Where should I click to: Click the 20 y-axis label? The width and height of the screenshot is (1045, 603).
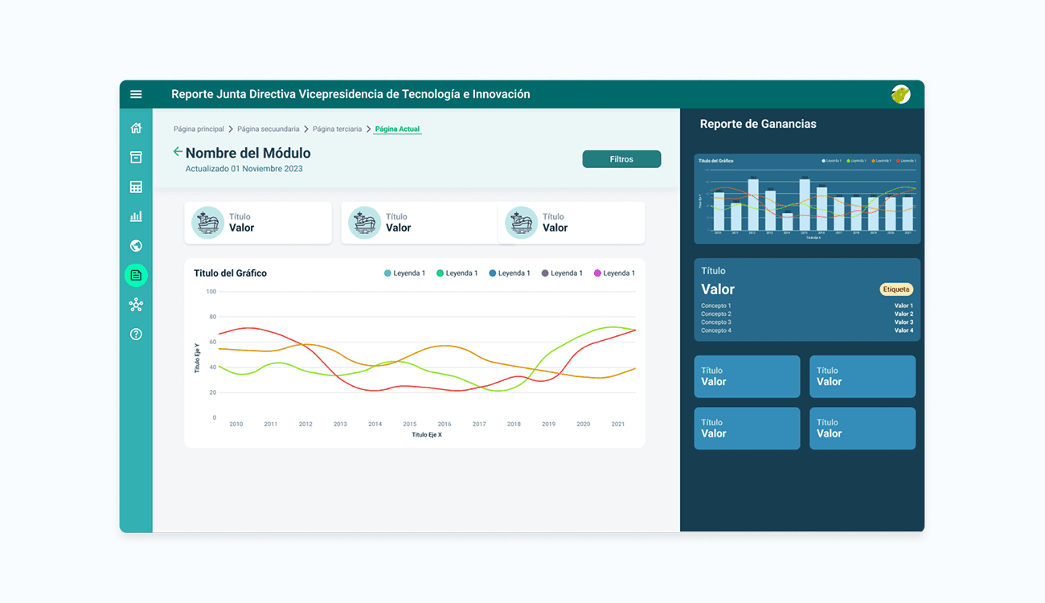(x=212, y=392)
